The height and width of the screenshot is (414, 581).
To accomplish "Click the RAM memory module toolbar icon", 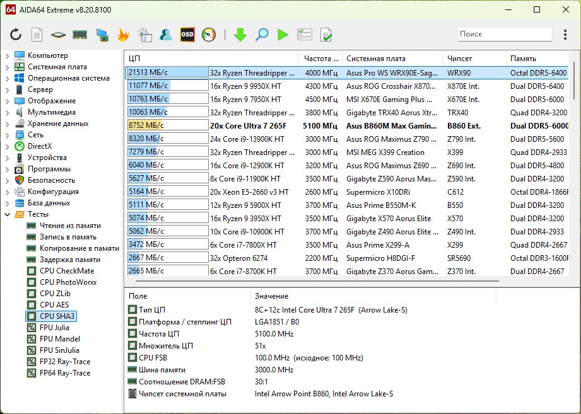I will point(79,35).
